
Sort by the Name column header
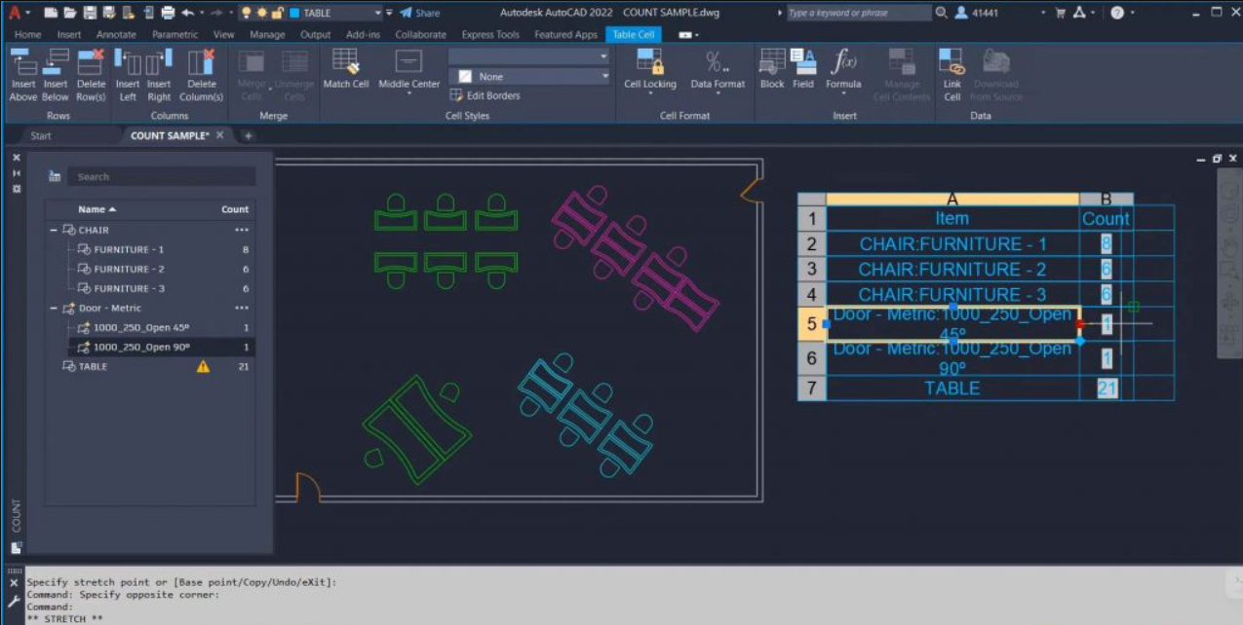click(x=97, y=209)
